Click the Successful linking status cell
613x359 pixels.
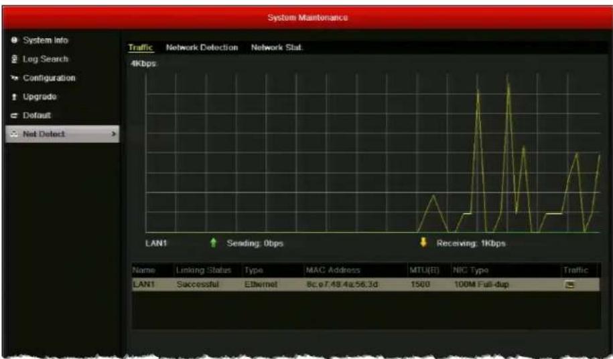pos(198,285)
